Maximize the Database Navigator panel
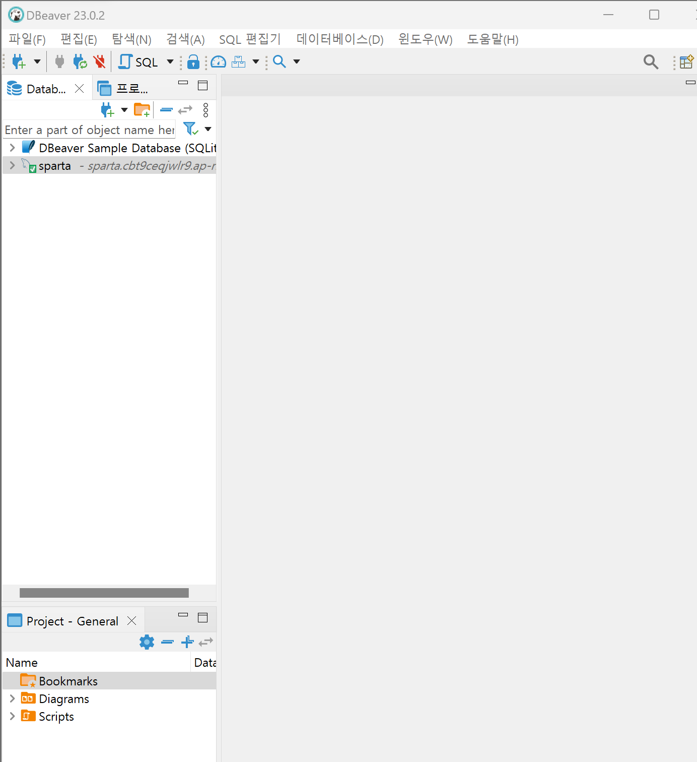Screen dimensions: 697x762 pos(203,85)
